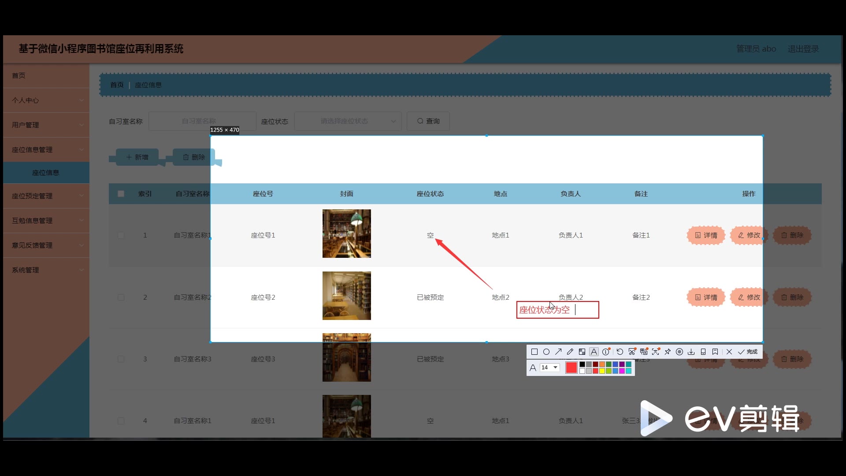Tick the checkbox for row 4
Screen dimensions: 846x476
121,421
